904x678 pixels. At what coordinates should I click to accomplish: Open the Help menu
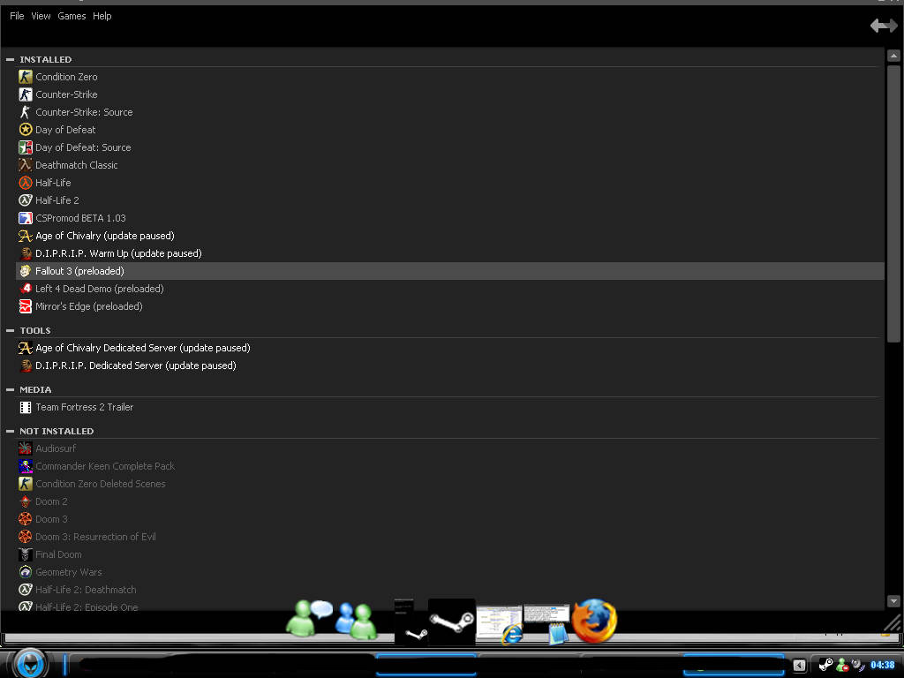click(x=102, y=16)
